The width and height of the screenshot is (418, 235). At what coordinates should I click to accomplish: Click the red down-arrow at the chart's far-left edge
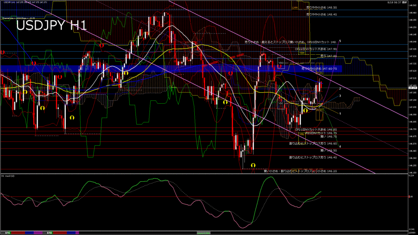2,53
